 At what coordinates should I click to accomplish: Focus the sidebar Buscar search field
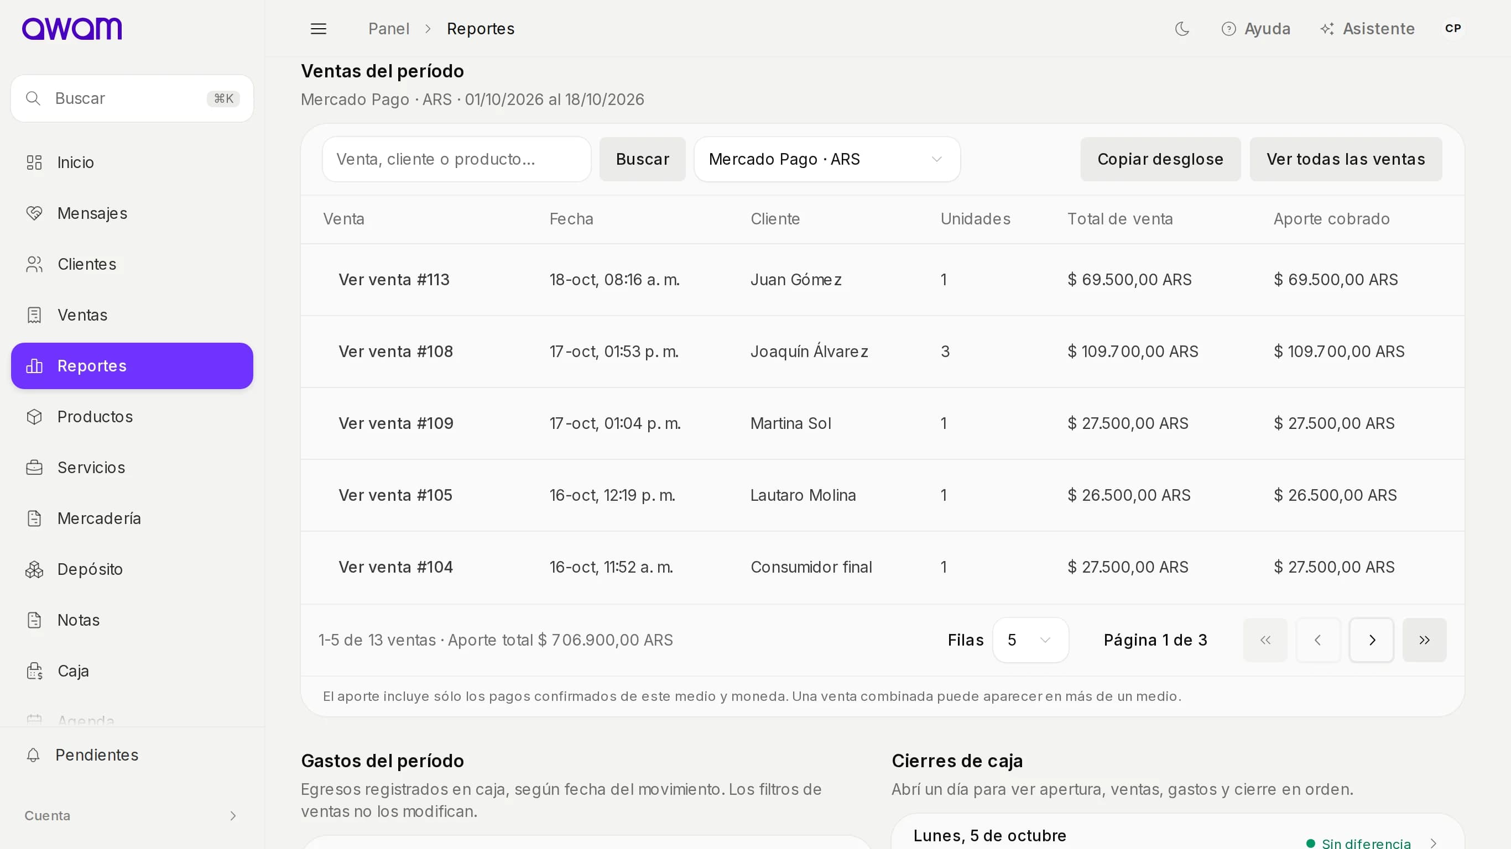click(x=132, y=98)
